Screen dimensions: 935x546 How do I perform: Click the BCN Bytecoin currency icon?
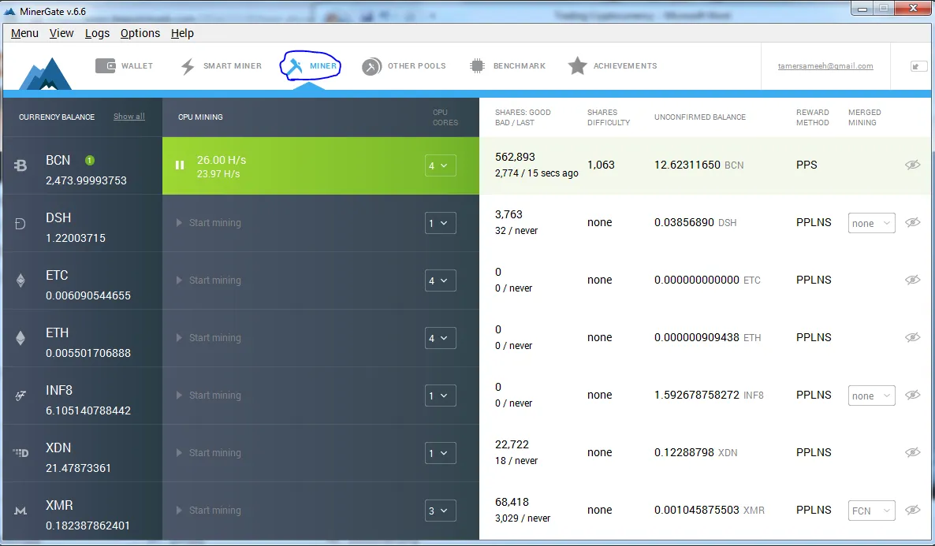pyautogui.click(x=20, y=165)
